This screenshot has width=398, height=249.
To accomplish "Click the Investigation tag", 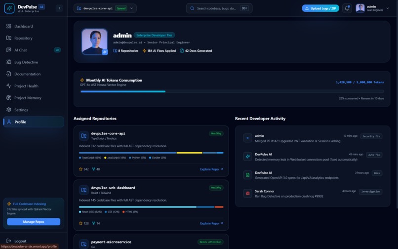I will (x=370, y=191).
